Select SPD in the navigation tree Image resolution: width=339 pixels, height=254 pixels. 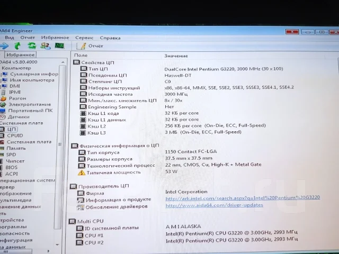11,155
